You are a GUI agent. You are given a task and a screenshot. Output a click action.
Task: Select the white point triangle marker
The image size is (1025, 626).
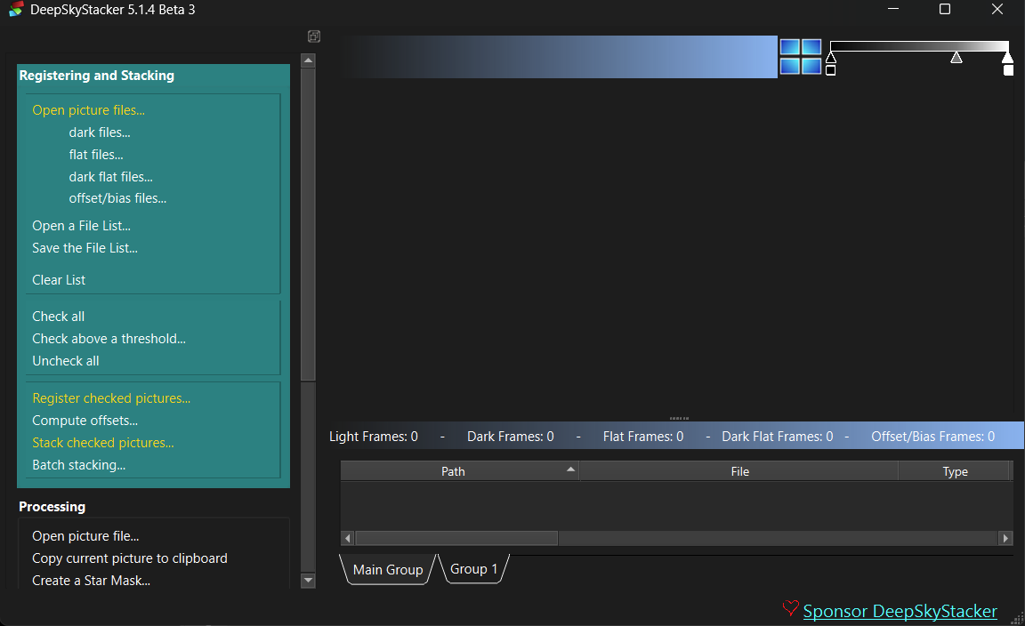[1007, 58]
